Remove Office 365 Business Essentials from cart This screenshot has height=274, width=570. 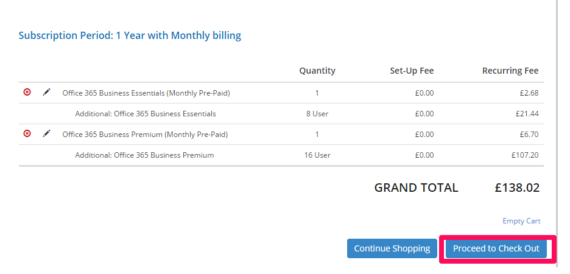pyautogui.click(x=27, y=93)
